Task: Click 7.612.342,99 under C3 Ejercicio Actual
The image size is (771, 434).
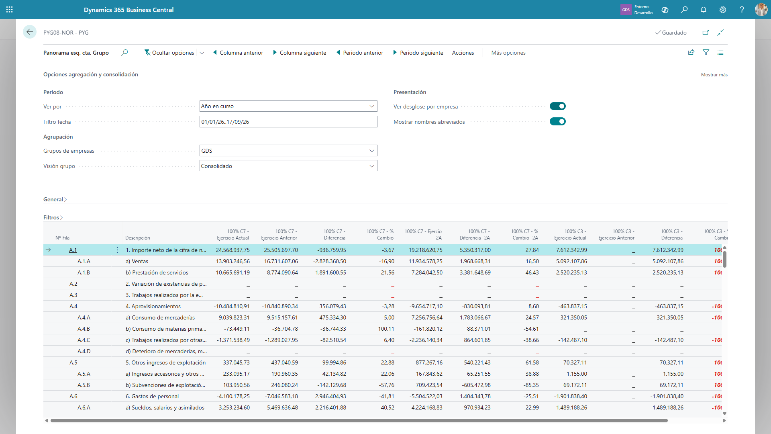Action: click(571, 250)
